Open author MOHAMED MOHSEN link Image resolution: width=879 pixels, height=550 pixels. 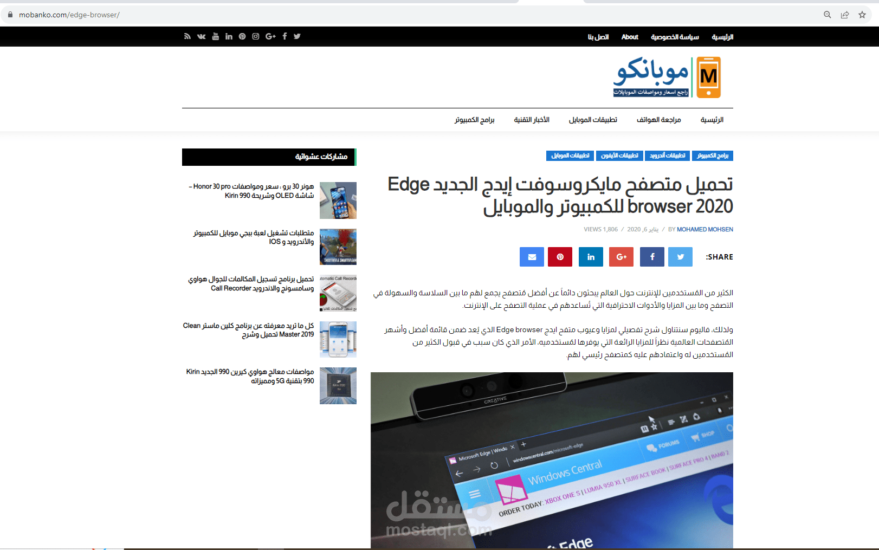point(705,229)
